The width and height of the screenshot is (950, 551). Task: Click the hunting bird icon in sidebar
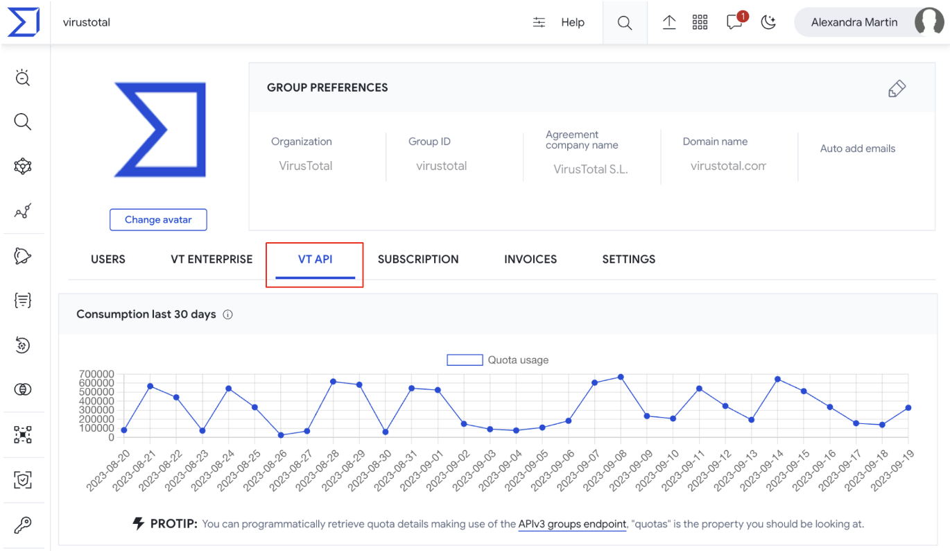pos(23,256)
